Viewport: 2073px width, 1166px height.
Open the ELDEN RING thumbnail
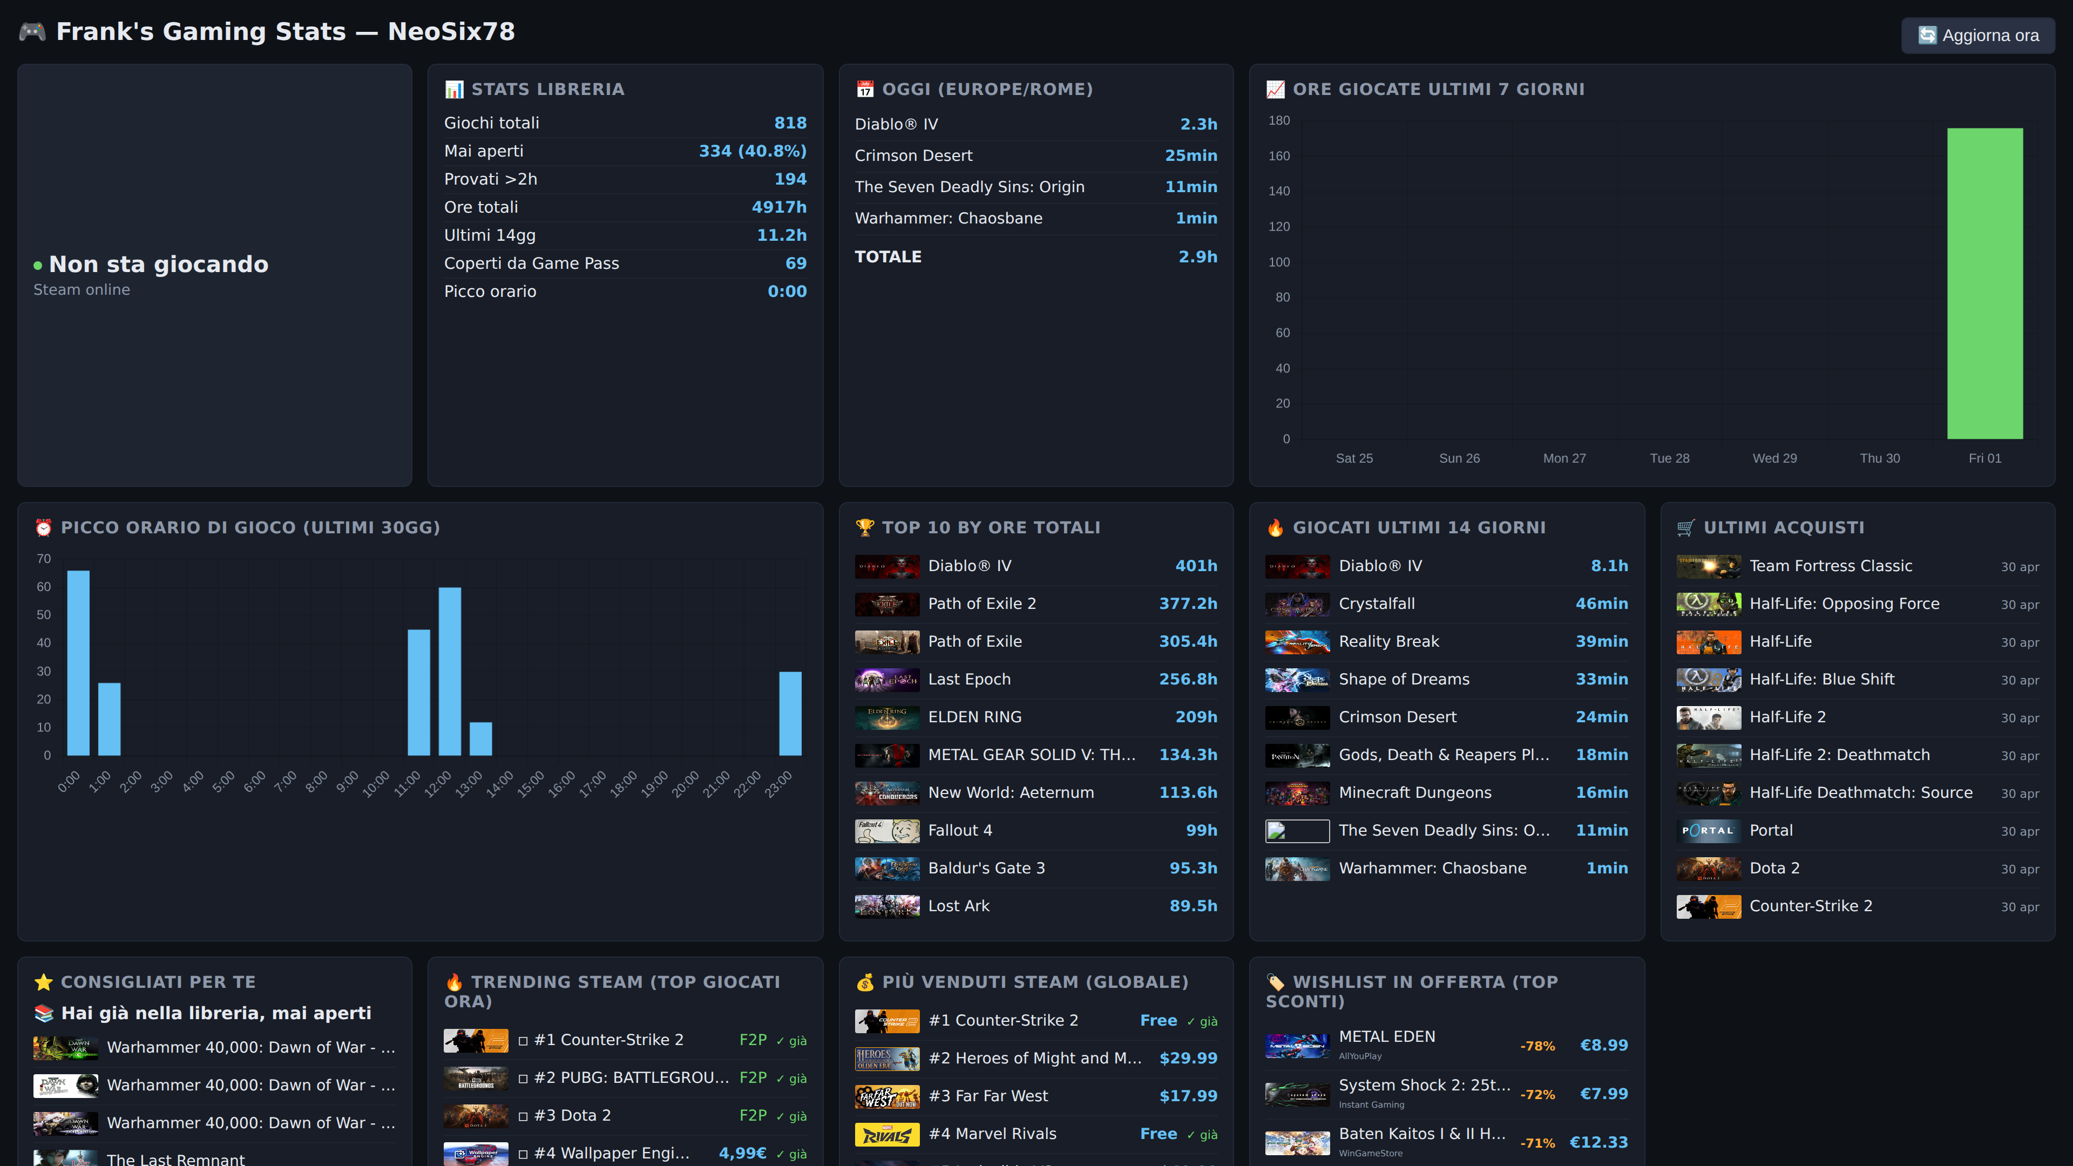click(887, 718)
